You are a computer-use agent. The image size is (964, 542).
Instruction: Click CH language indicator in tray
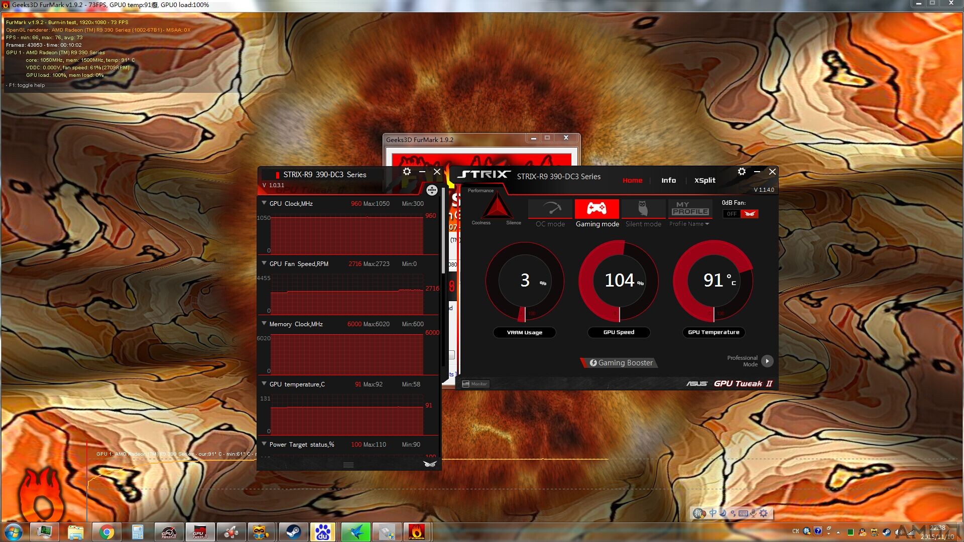tap(795, 531)
